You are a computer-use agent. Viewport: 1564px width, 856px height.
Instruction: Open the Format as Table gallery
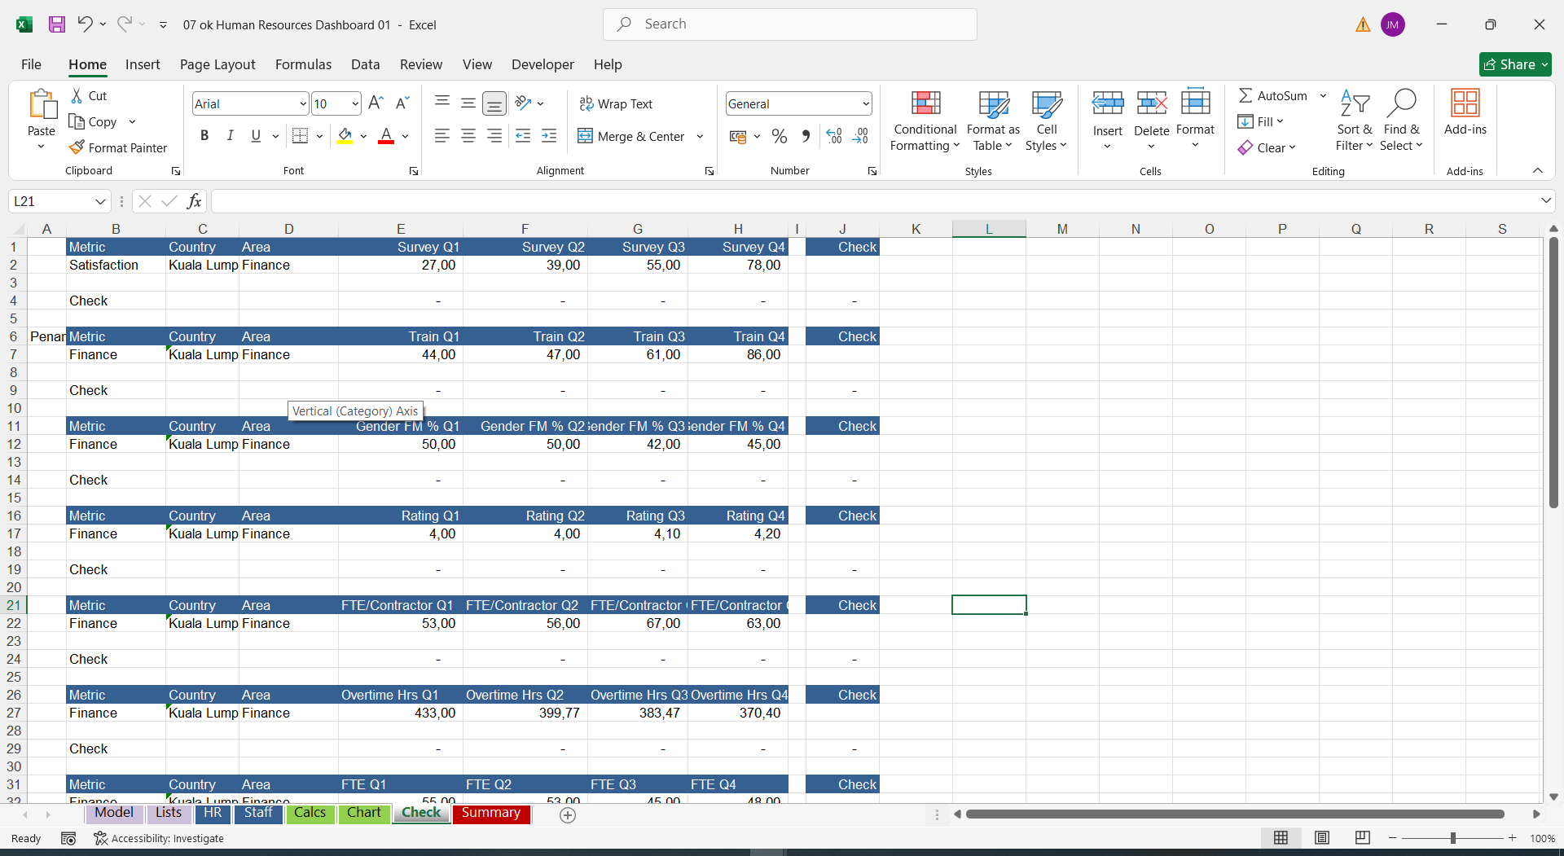point(993,121)
